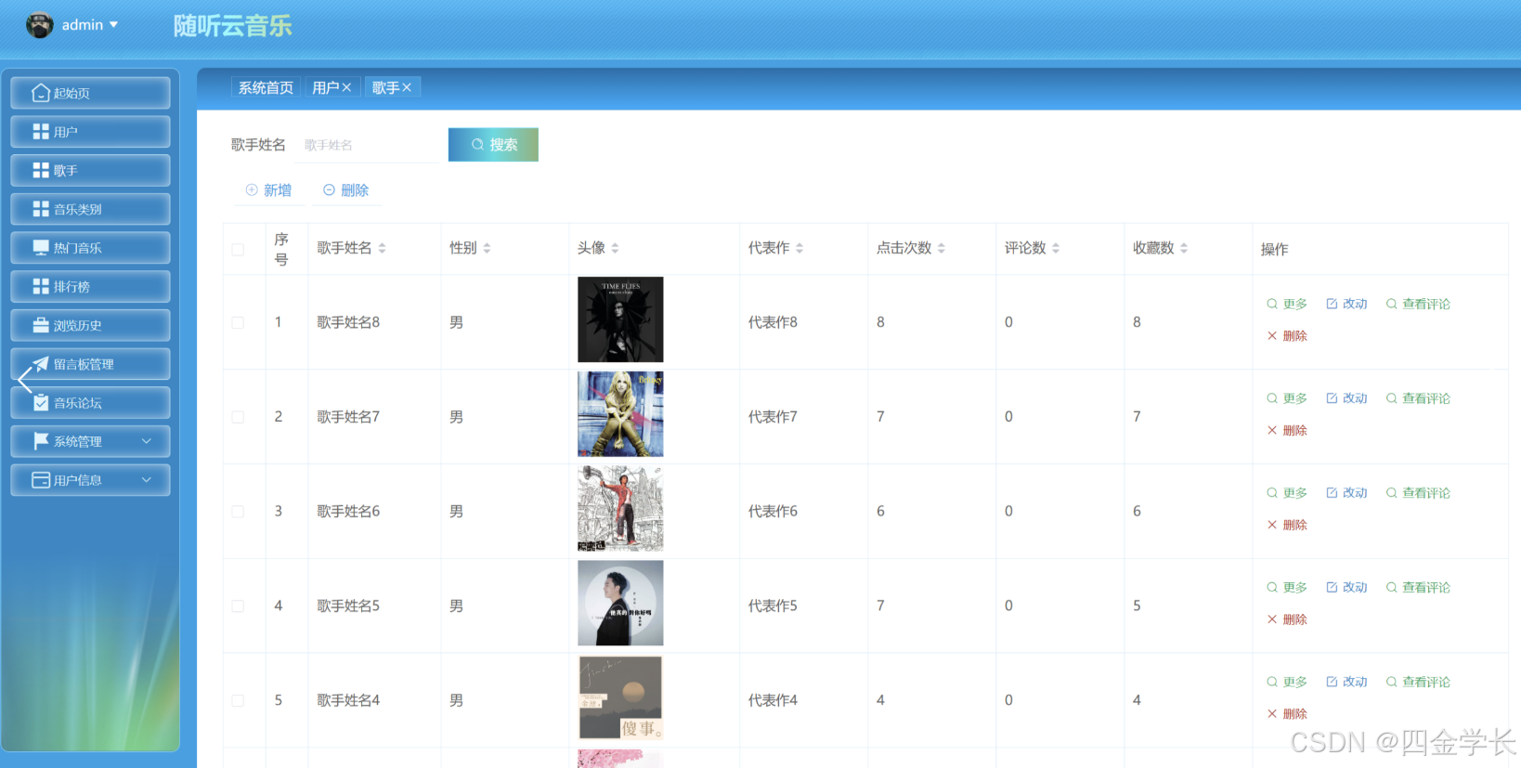Delete the 歌手姓名7 row
Image resolution: width=1521 pixels, height=768 pixels.
(1287, 431)
